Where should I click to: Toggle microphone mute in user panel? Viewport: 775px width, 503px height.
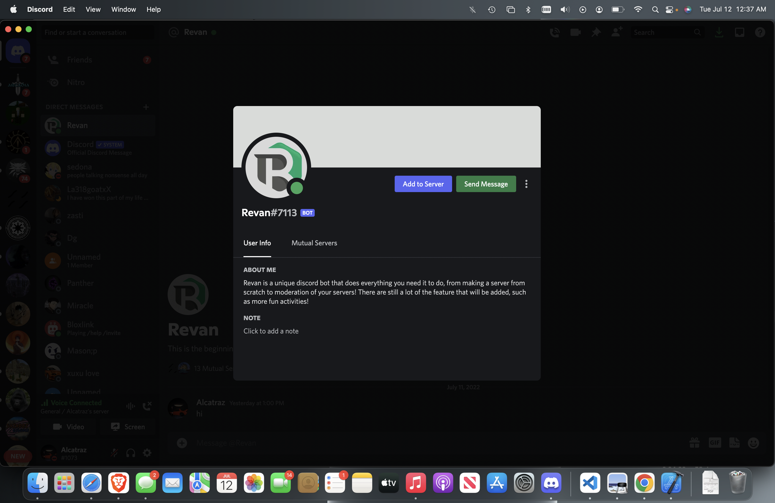[x=114, y=453]
